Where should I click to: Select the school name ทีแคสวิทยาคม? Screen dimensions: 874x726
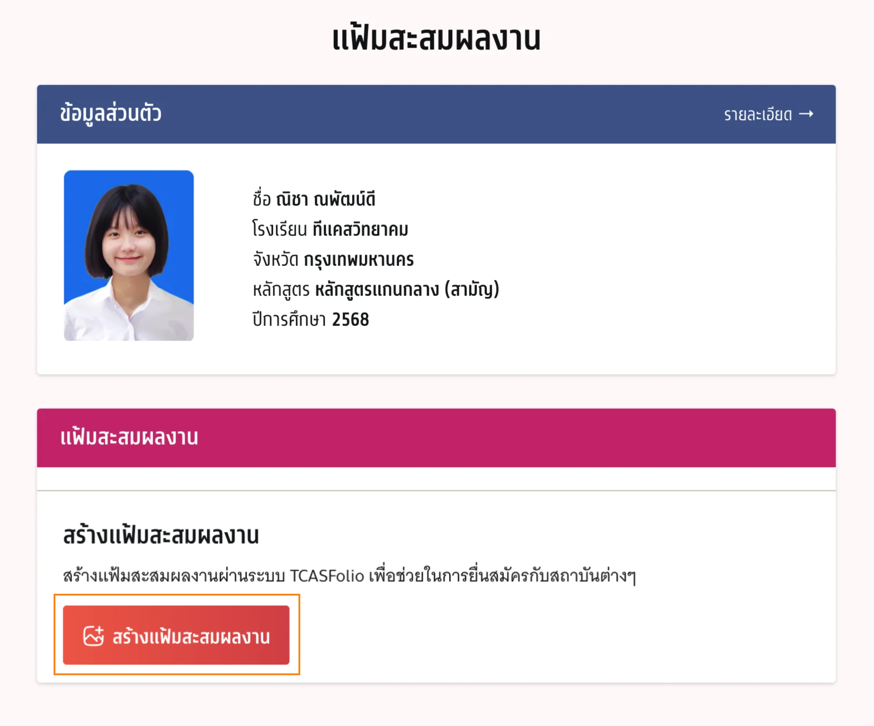click(x=360, y=229)
